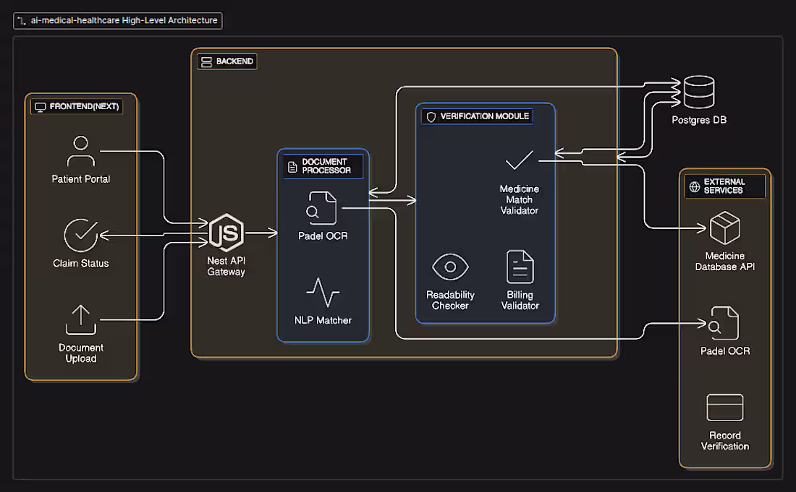Click the Billing Validator document icon
Screen dimensions: 796x492
pyautogui.click(x=520, y=267)
